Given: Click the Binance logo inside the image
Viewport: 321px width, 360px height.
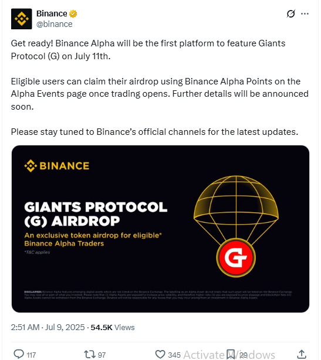Looking at the screenshot, I should tap(57, 166).
